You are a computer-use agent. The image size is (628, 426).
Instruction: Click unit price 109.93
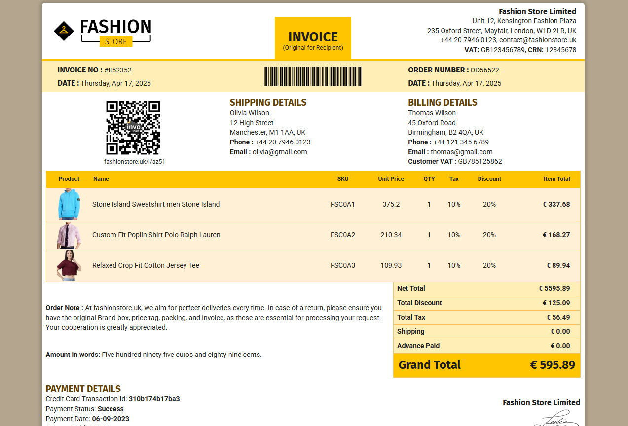[x=391, y=265]
